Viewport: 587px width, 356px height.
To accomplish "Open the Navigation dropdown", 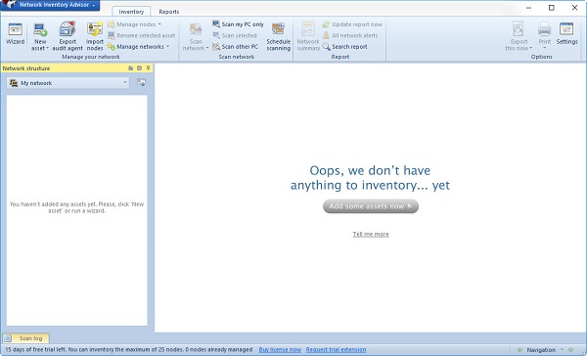I will point(545,349).
